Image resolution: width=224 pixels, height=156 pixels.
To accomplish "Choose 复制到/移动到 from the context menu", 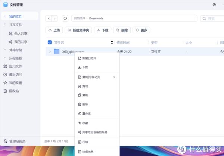I will (97, 77).
